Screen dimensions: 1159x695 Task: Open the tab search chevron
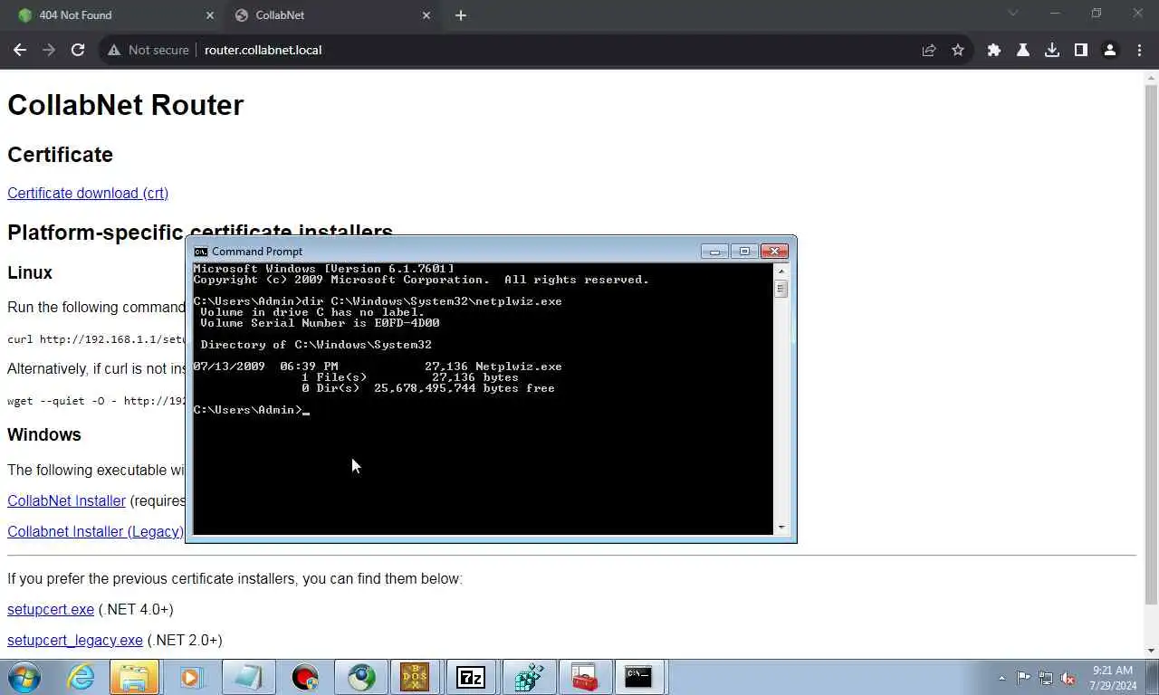click(1013, 14)
